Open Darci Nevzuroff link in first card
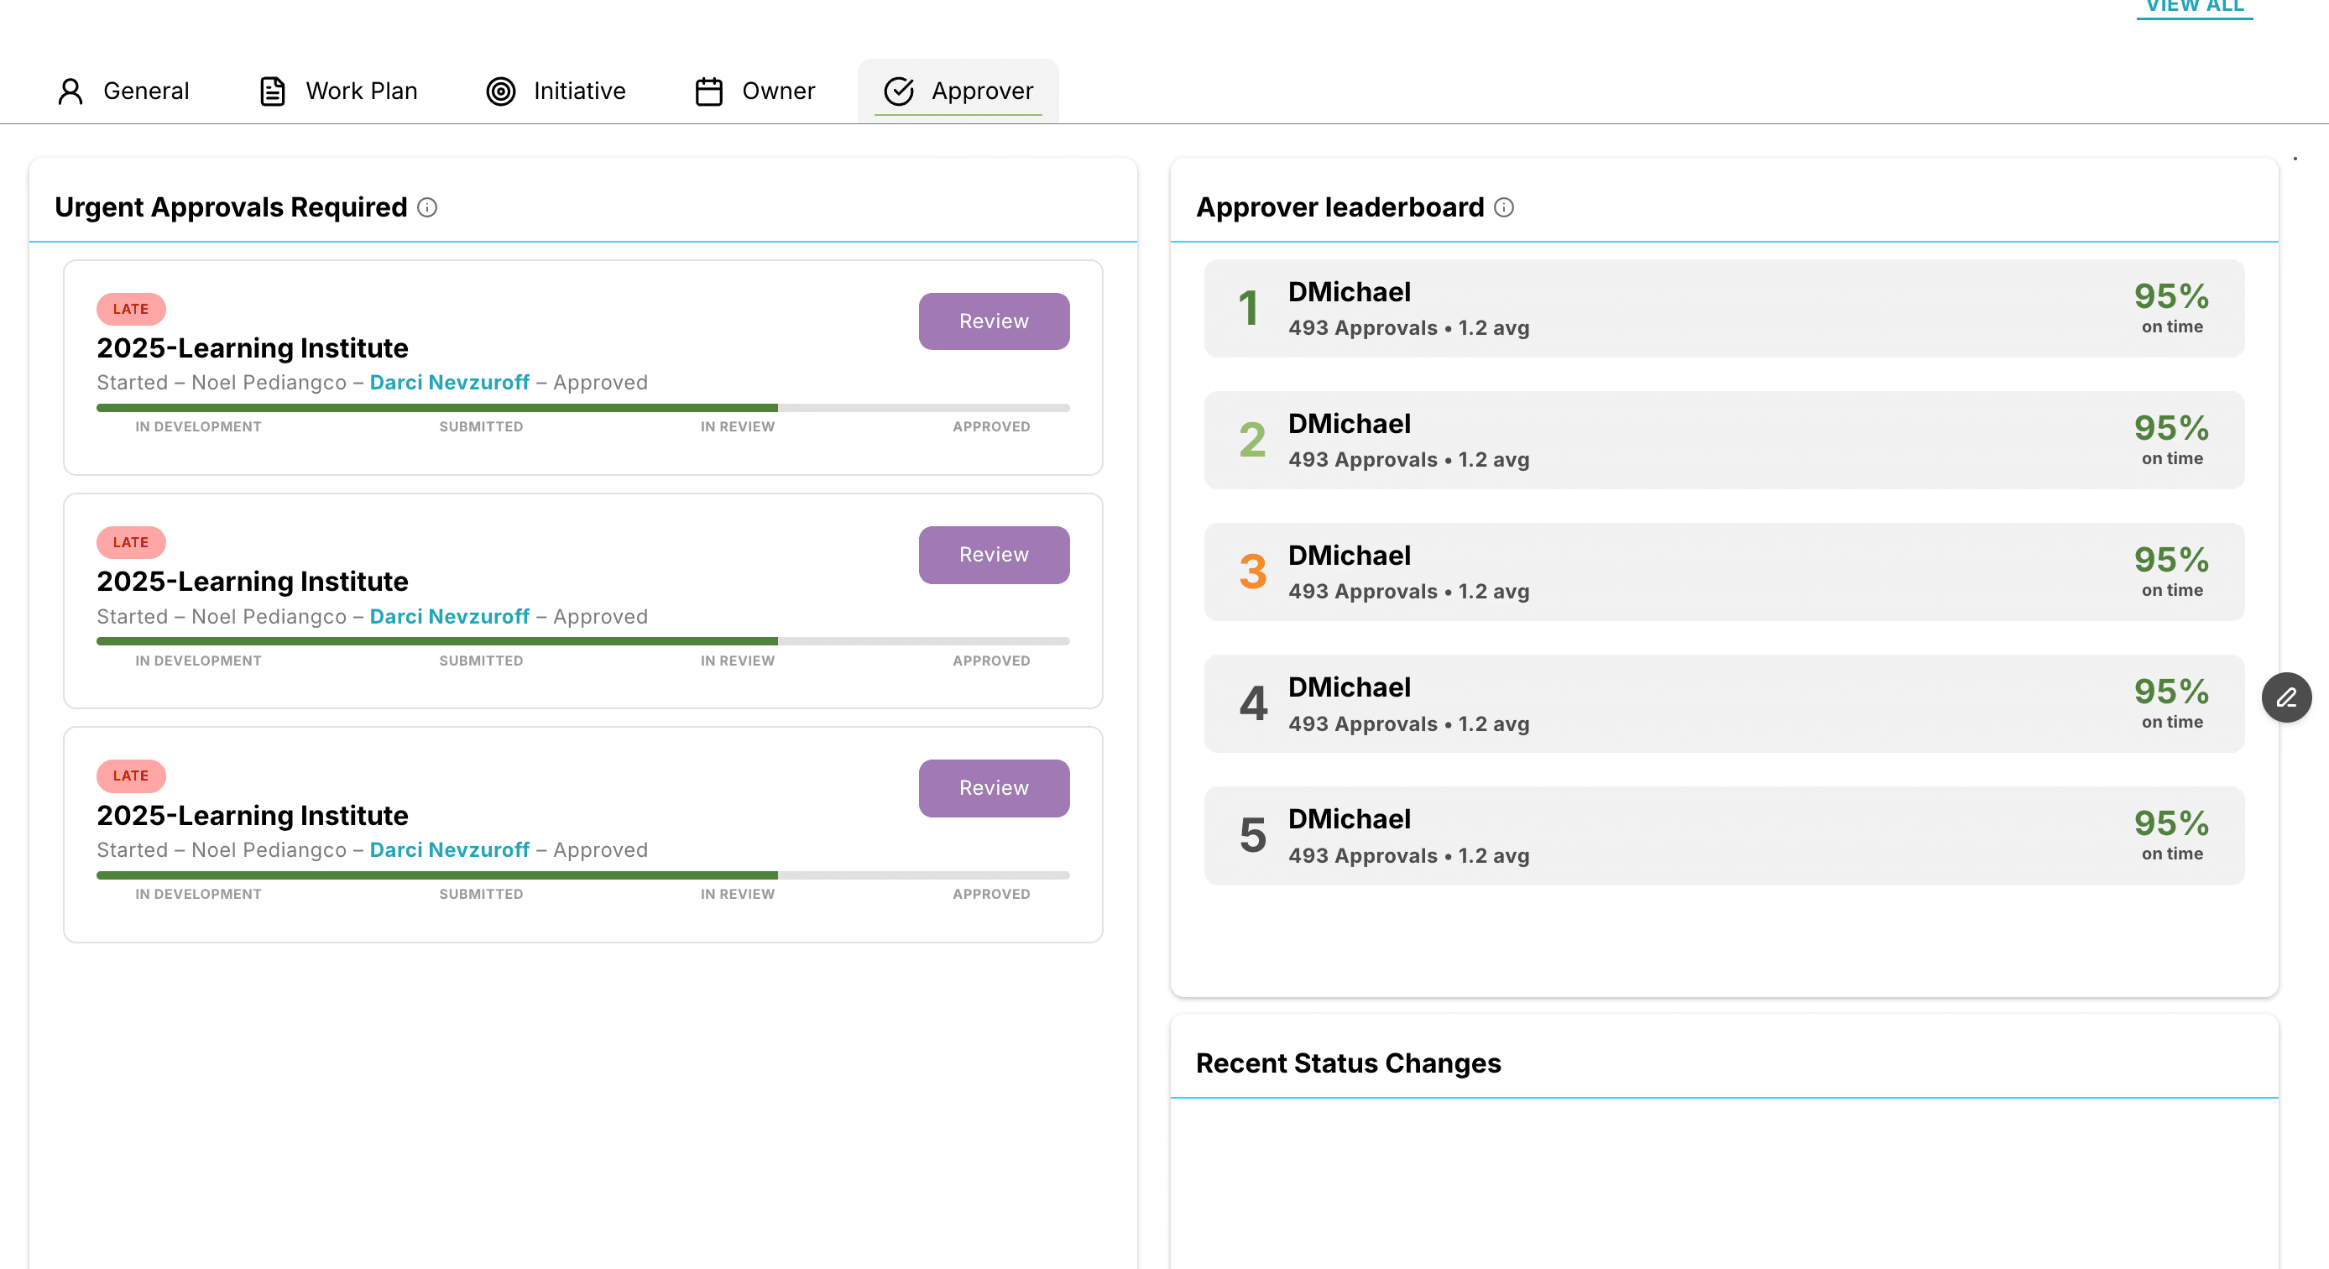The height and width of the screenshot is (1269, 2329). point(449,383)
